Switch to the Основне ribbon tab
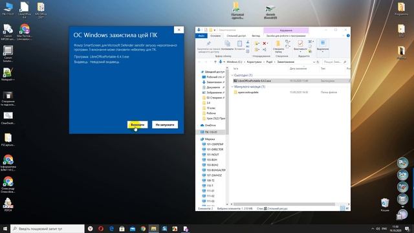 point(215,36)
